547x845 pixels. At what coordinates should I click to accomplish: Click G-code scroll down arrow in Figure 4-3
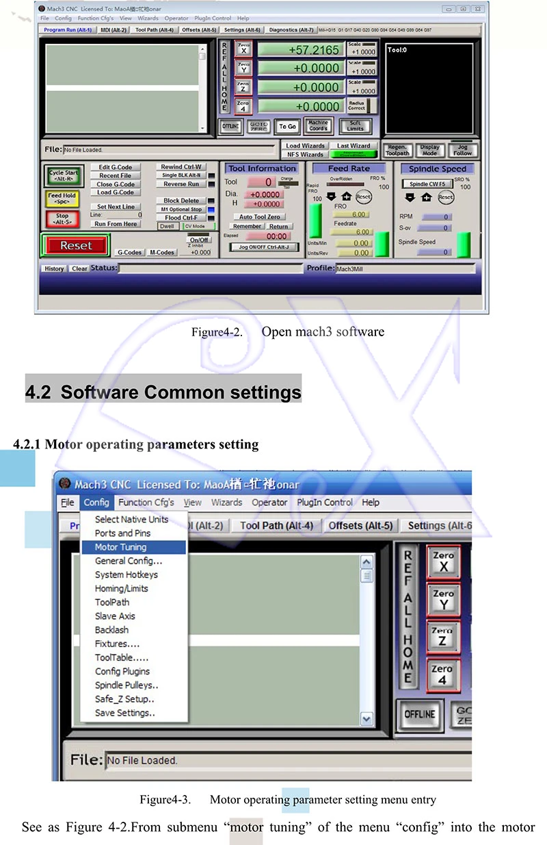(x=366, y=719)
